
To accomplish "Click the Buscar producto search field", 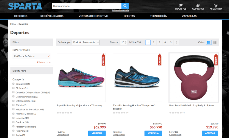I will pos(87,6).
